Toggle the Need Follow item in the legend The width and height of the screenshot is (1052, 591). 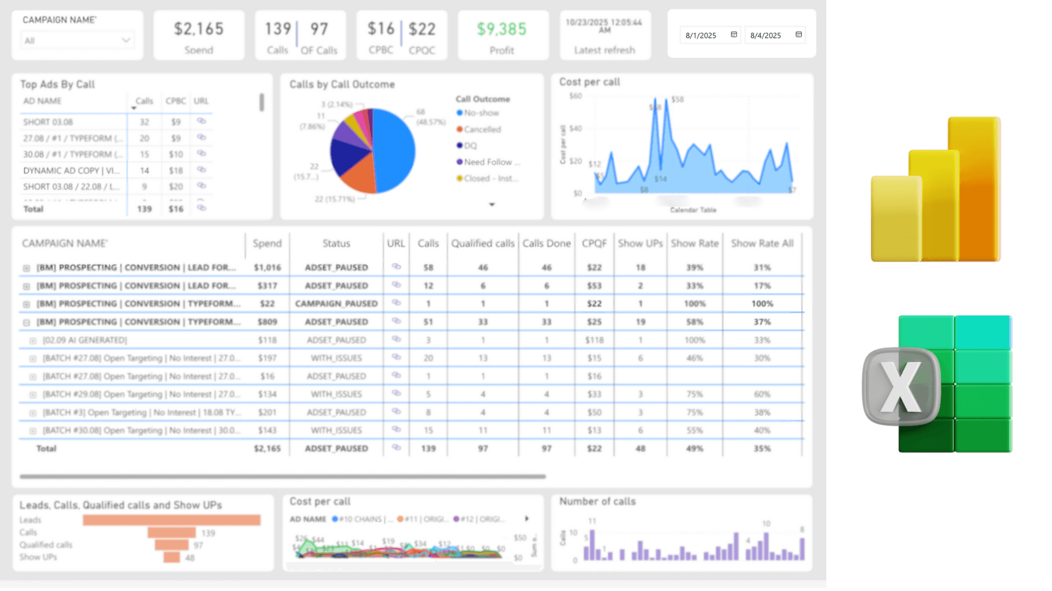(x=488, y=162)
